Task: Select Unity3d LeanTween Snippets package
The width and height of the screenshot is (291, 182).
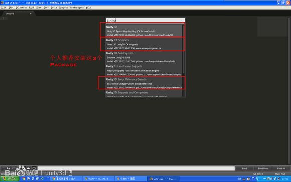Action: click(x=144, y=70)
